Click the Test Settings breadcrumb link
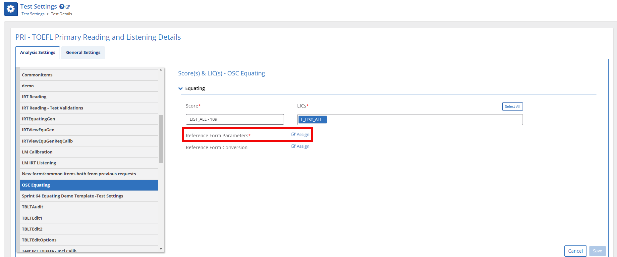Image resolution: width=617 pixels, height=257 pixels. (x=33, y=14)
